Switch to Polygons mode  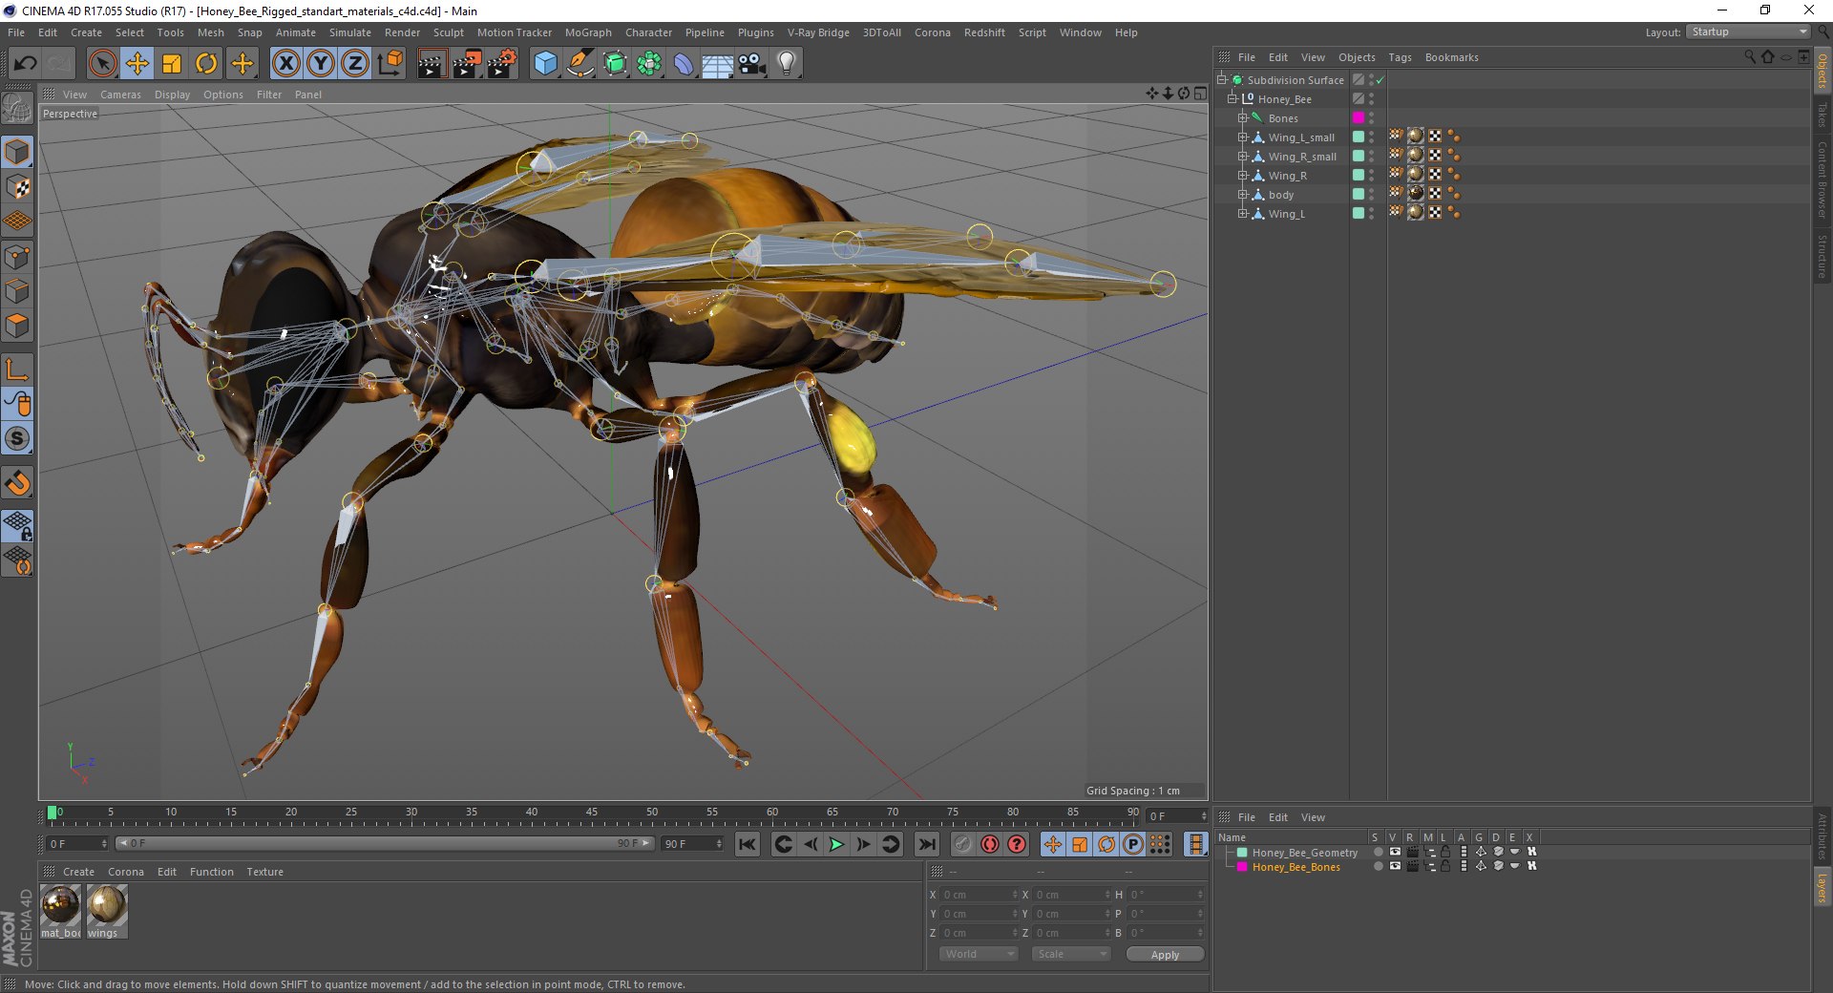click(17, 326)
